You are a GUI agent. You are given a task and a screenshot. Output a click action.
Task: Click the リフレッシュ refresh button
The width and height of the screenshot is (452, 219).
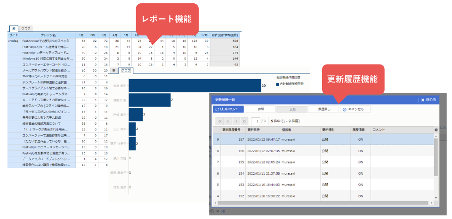pos(228,109)
